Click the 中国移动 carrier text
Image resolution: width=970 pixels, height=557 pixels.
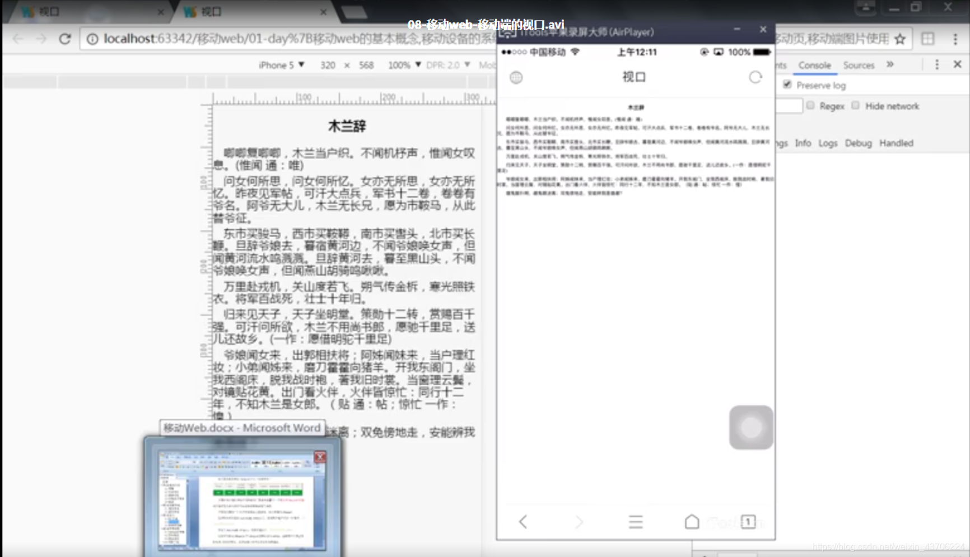tap(547, 52)
